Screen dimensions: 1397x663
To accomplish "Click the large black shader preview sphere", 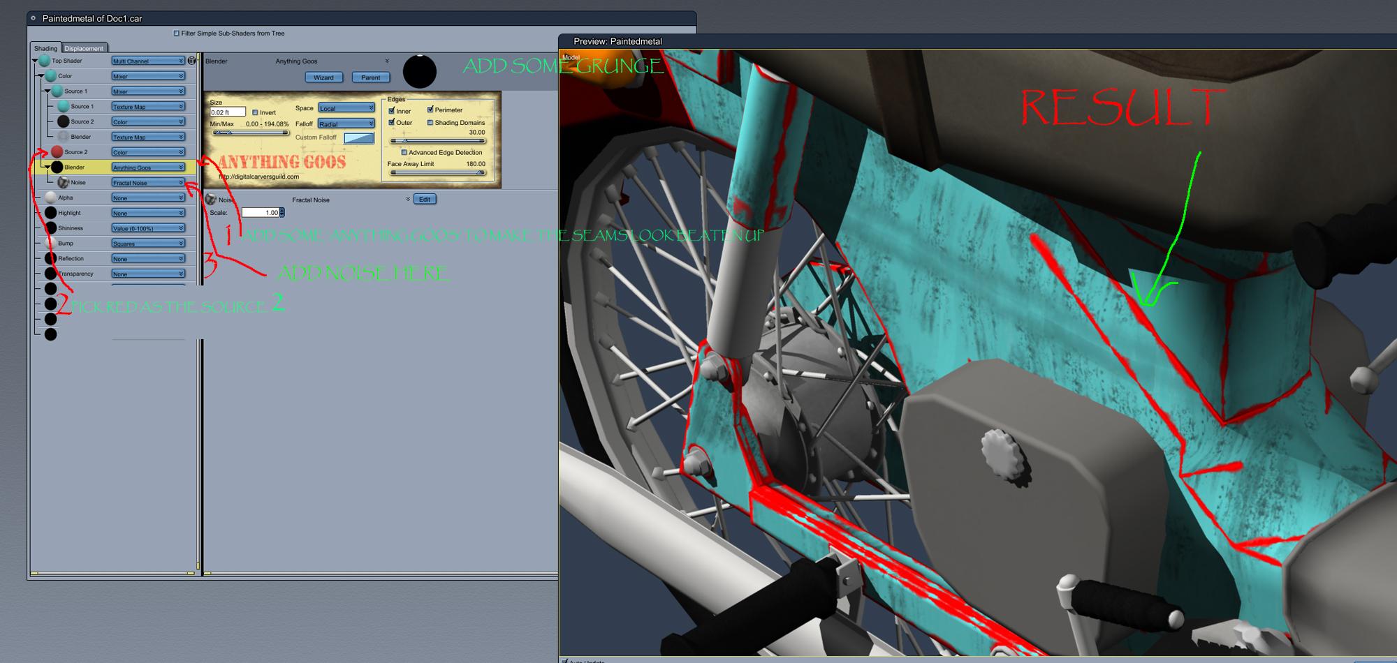I will 420,71.
